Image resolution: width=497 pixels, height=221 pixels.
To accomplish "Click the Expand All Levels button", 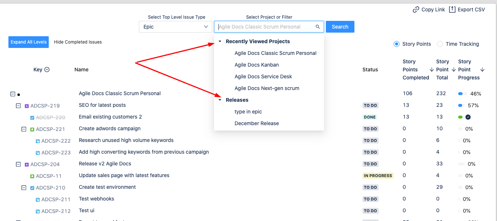I will click(x=29, y=42).
